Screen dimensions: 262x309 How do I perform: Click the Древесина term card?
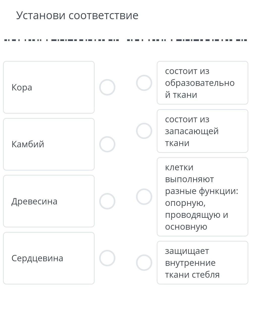pos(49,201)
